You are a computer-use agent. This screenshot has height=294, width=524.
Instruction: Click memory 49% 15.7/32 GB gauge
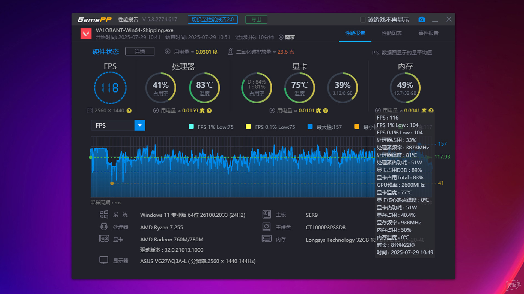point(405,88)
